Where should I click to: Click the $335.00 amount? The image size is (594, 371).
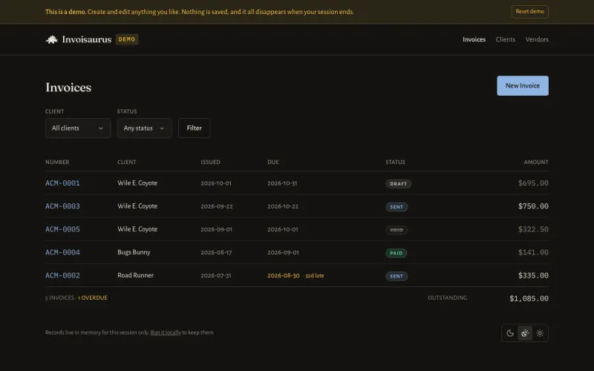pyautogui.click(x=533, y=275)
